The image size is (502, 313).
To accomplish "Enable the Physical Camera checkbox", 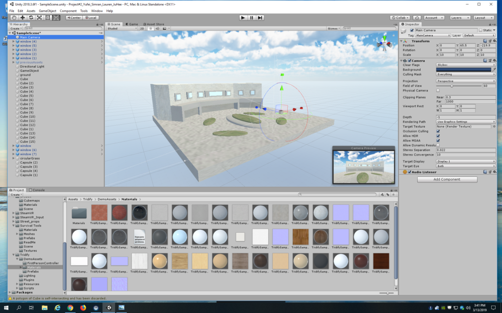I will [x=438, y=90].
